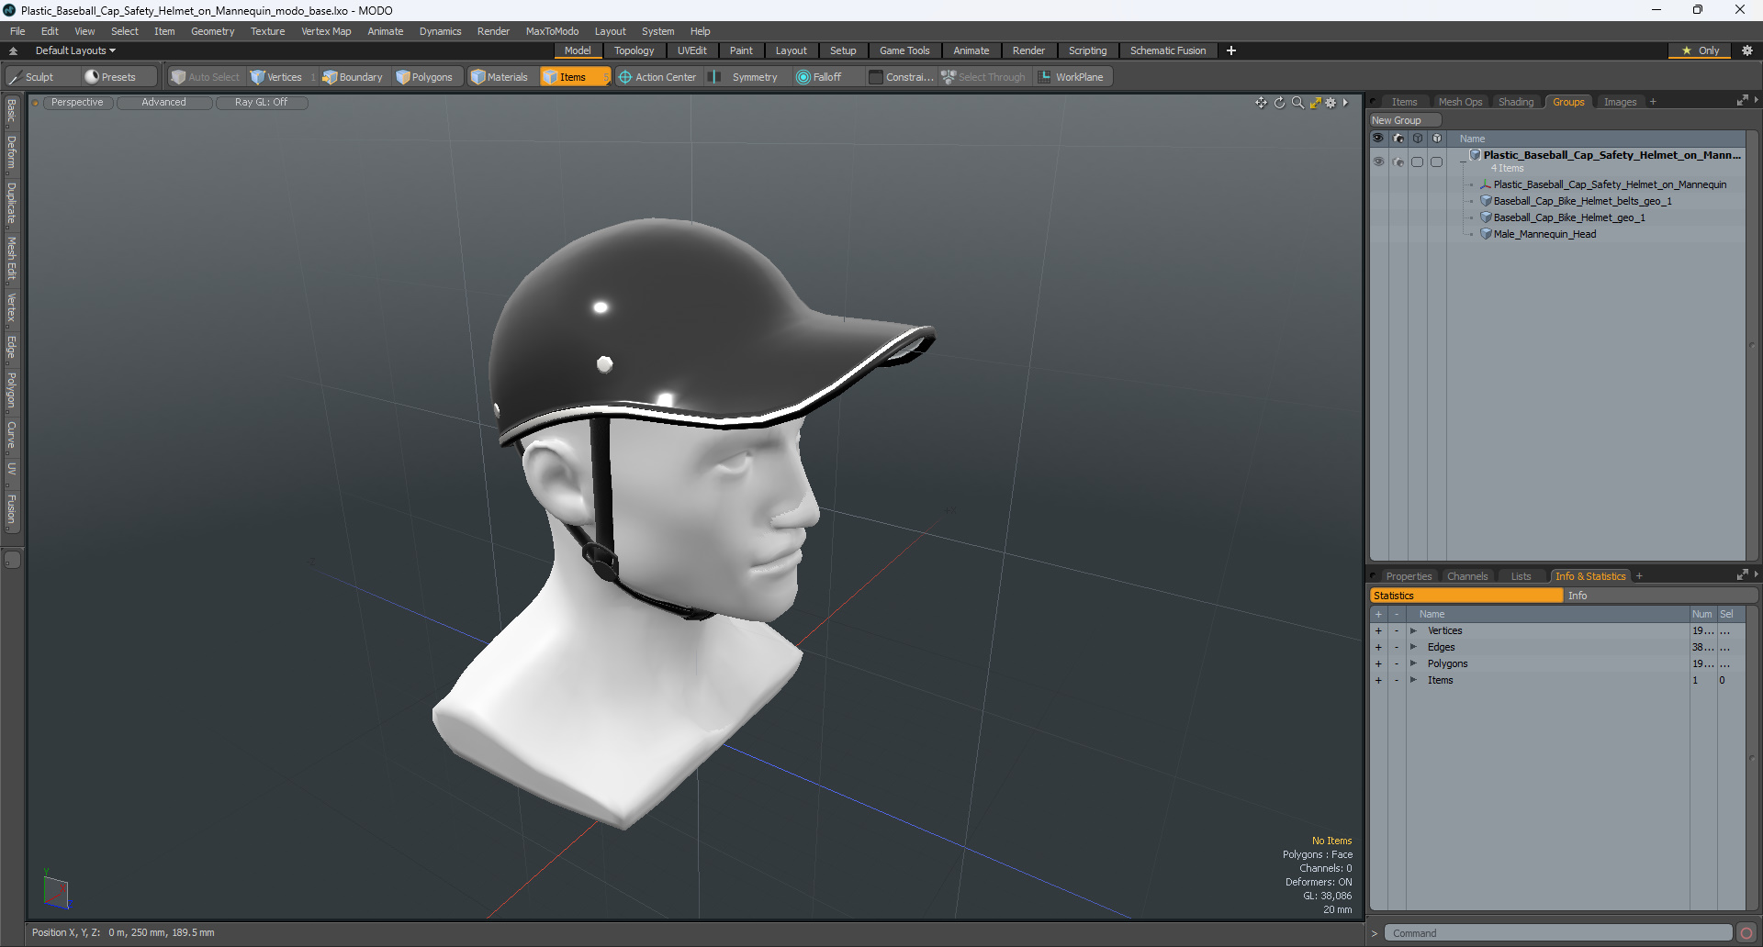
Task: Open the Deform vertical side tab
Action: [12, 152]
